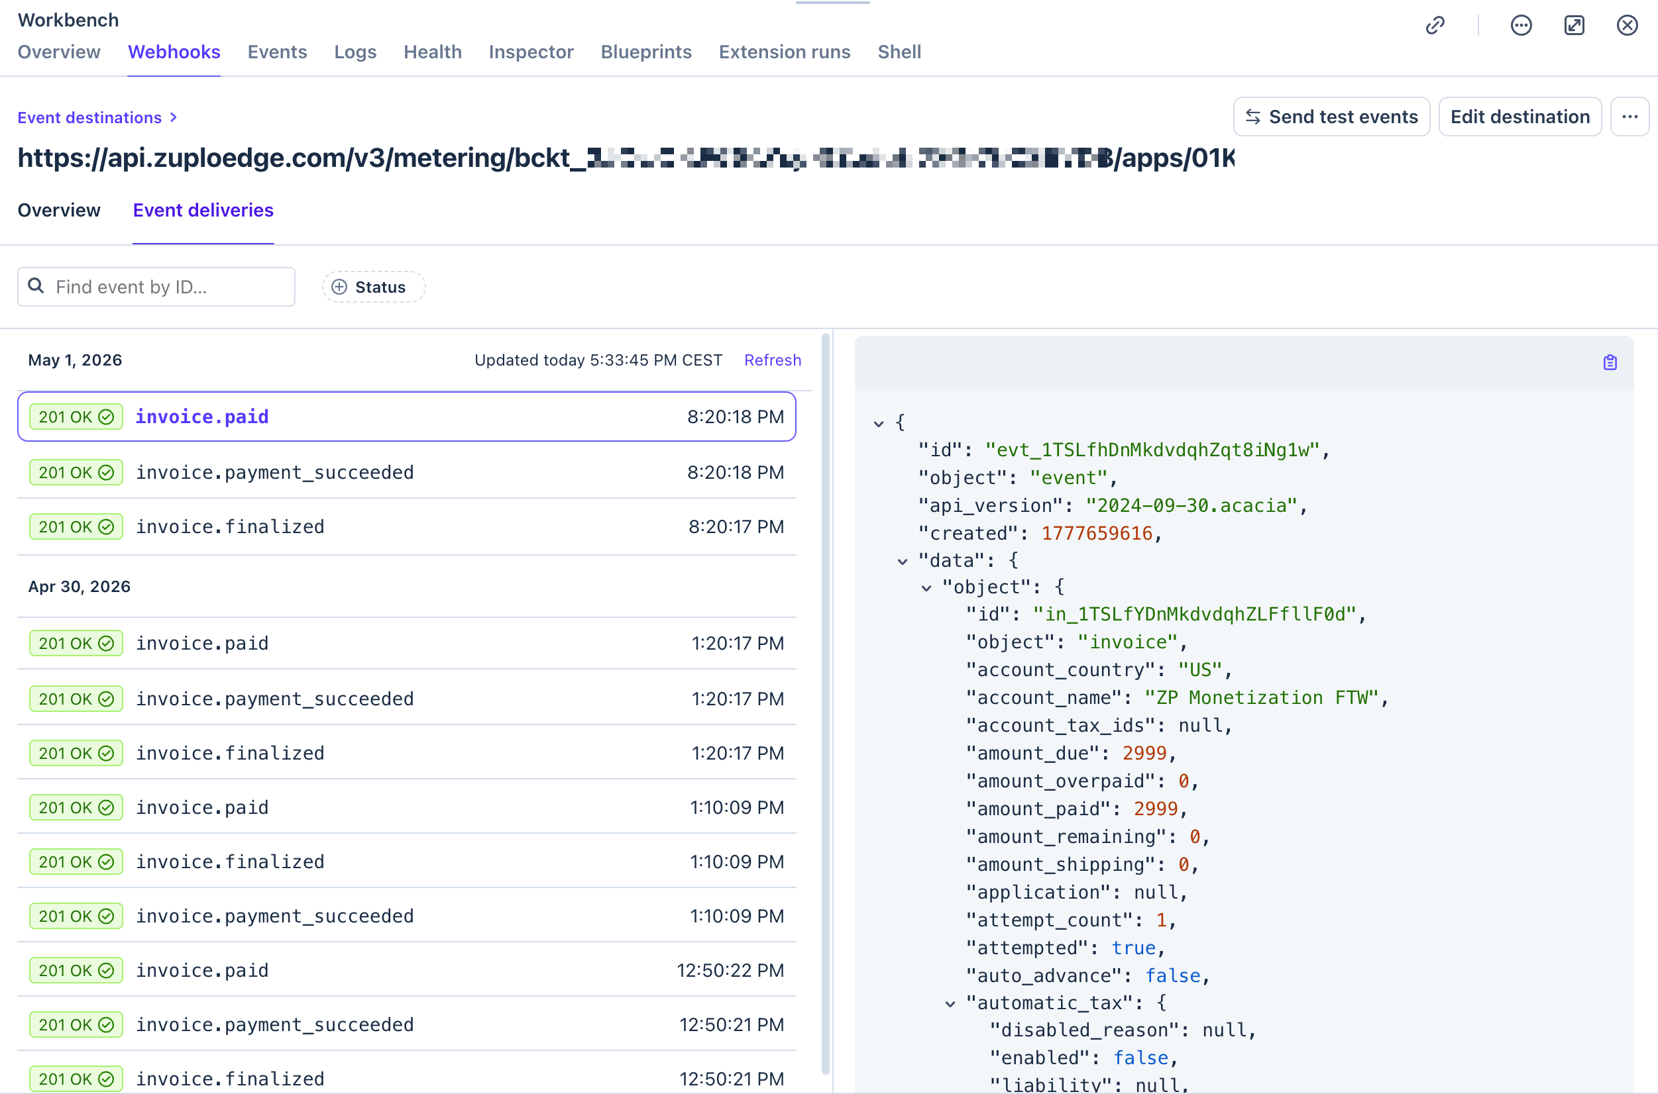This screenshot has height=1094, width=1658.
Task: Pop out Workbench with the expand icon
Action: click(1575, 26)
